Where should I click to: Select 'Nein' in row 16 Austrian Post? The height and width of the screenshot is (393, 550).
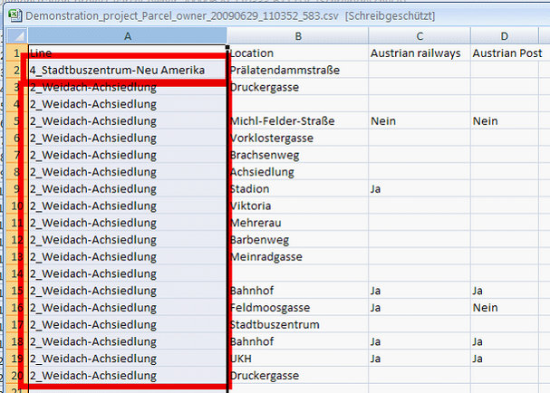pos(505,308)
